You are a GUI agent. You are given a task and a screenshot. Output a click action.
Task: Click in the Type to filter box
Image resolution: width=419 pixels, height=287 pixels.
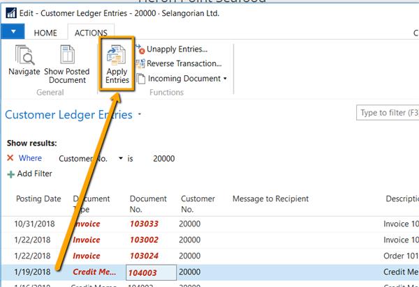[x=388, y=113]
